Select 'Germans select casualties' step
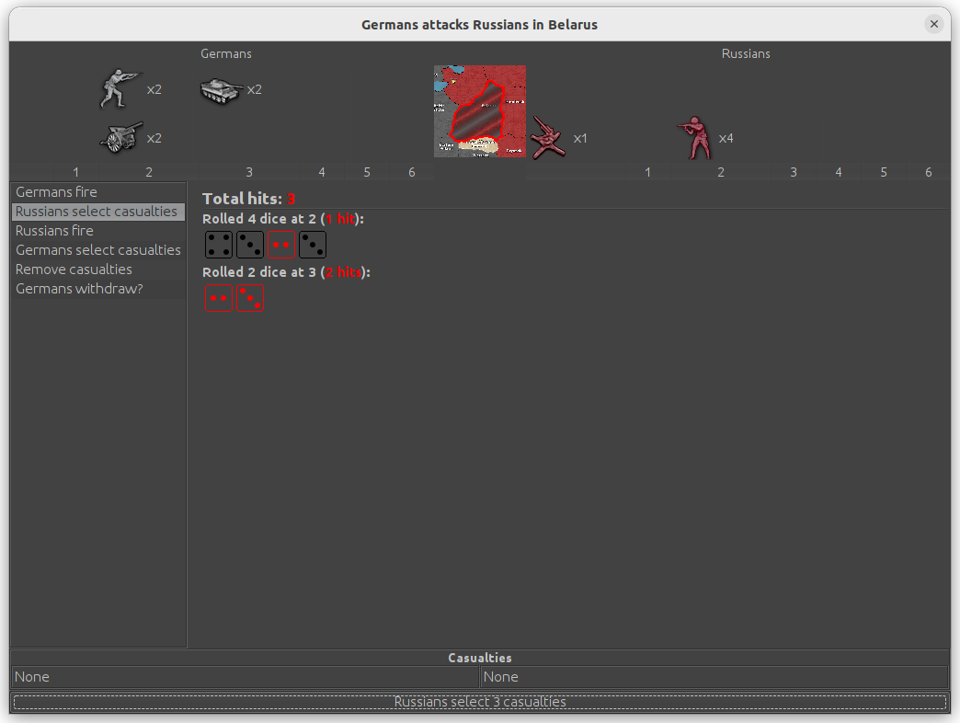 (98, 250)
